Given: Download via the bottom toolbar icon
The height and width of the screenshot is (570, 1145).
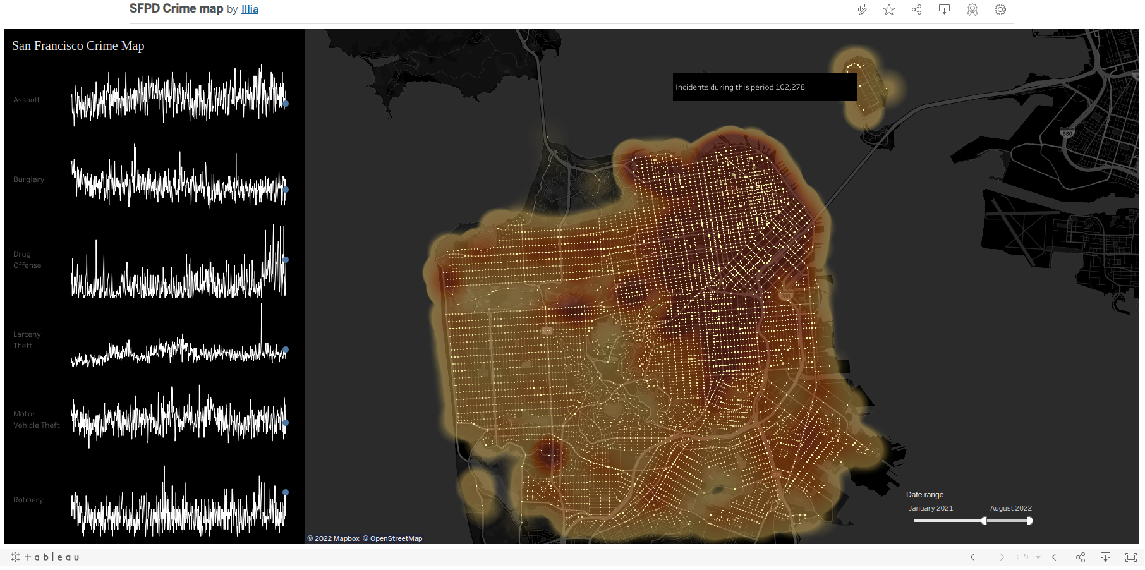Looking at the screenshot, I should 1106,557.
